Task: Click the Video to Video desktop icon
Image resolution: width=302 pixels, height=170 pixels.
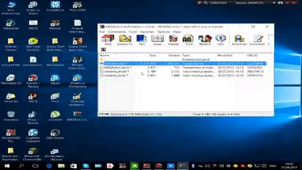Action: (33, 8)
